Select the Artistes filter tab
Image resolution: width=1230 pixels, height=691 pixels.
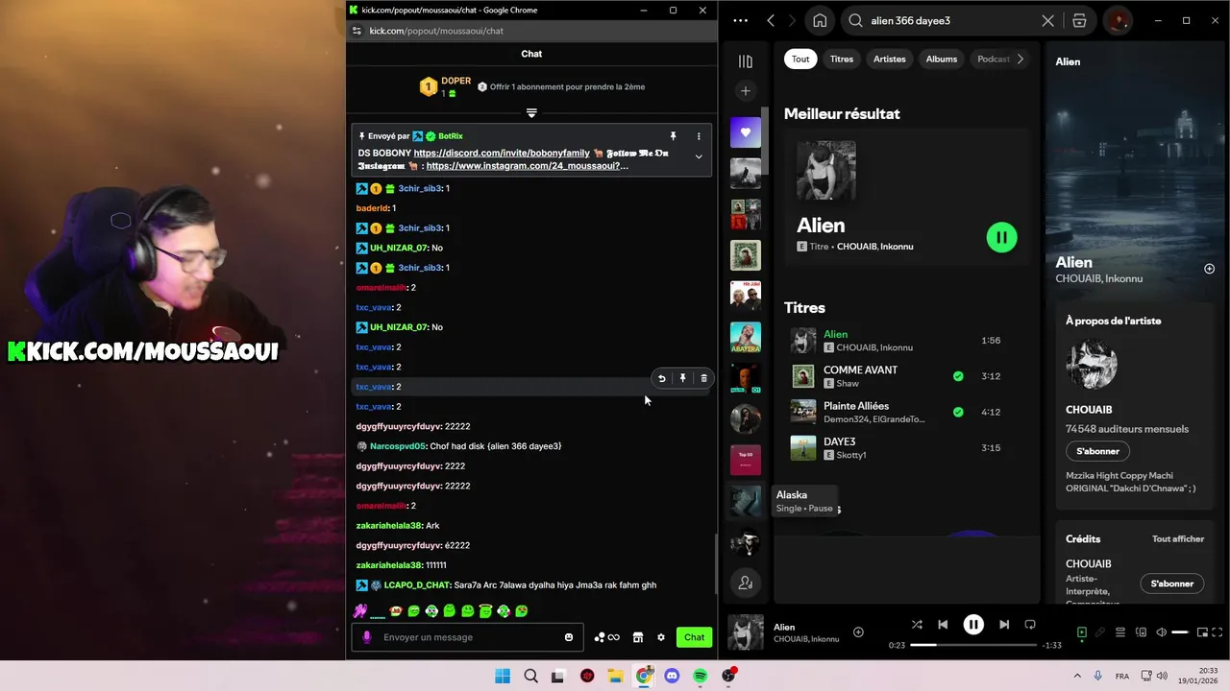click(890, 59)
